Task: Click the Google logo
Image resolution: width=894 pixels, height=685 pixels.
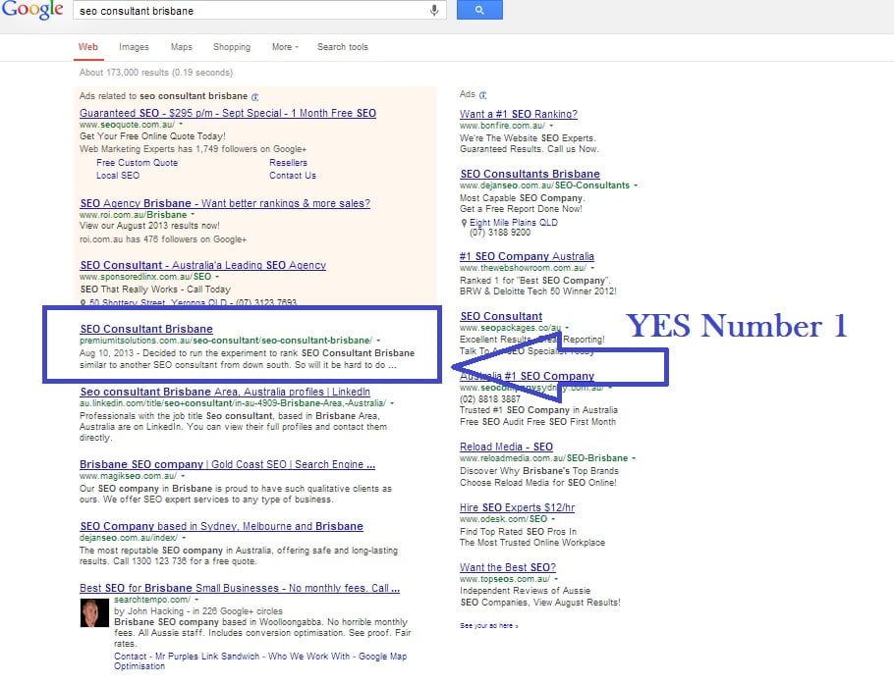Action: tap(31, 10)
